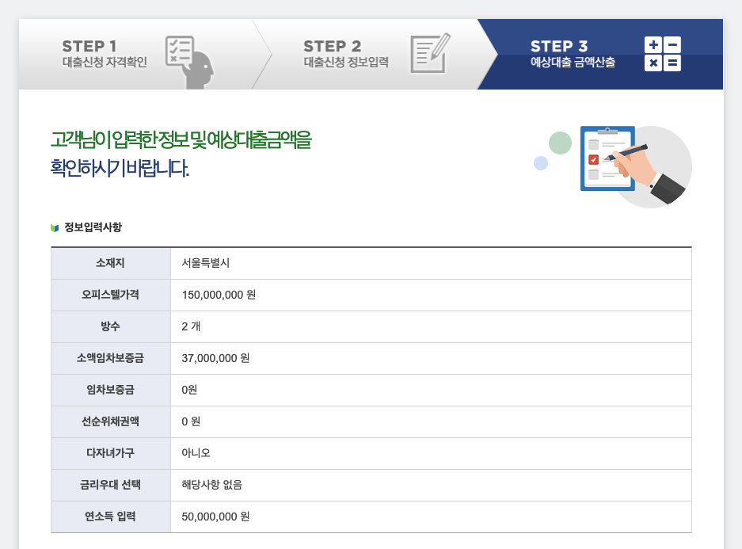Screen dimensions: 742x549
Task: Click the 소재지 row label
Action: (x=110, y=263)
